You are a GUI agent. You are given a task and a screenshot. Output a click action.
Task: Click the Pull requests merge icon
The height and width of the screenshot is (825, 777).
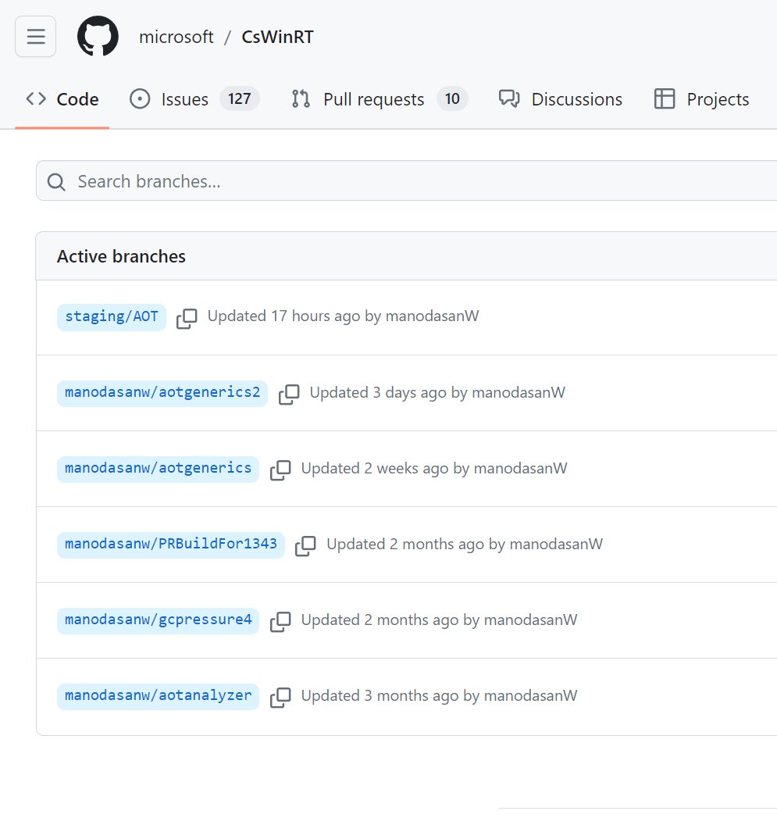pyautogui.click(x=301, y=99)
